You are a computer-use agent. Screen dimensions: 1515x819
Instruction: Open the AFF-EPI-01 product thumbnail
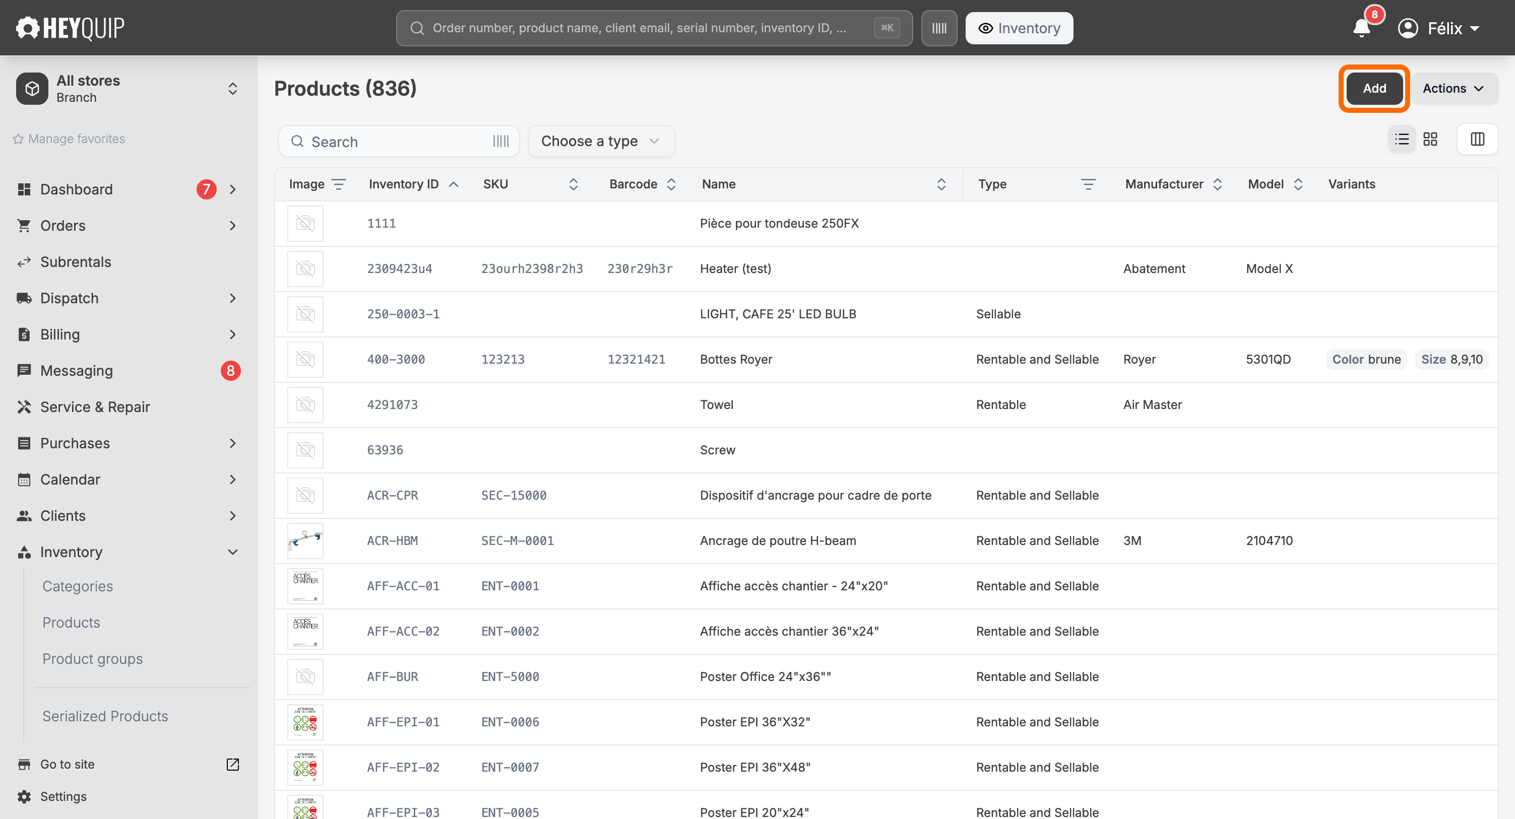point(305,722)
